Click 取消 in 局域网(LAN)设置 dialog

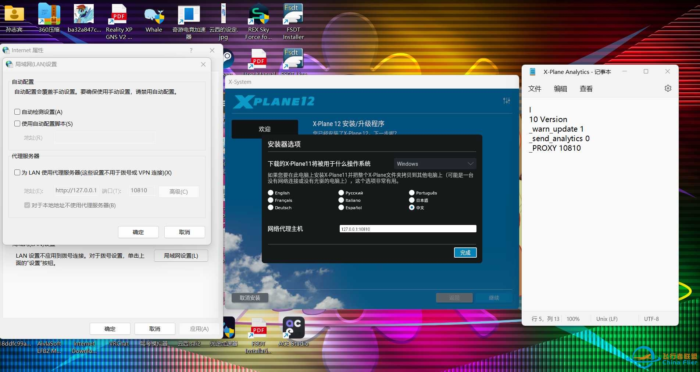pyautogui.click(x=185, y=232)
